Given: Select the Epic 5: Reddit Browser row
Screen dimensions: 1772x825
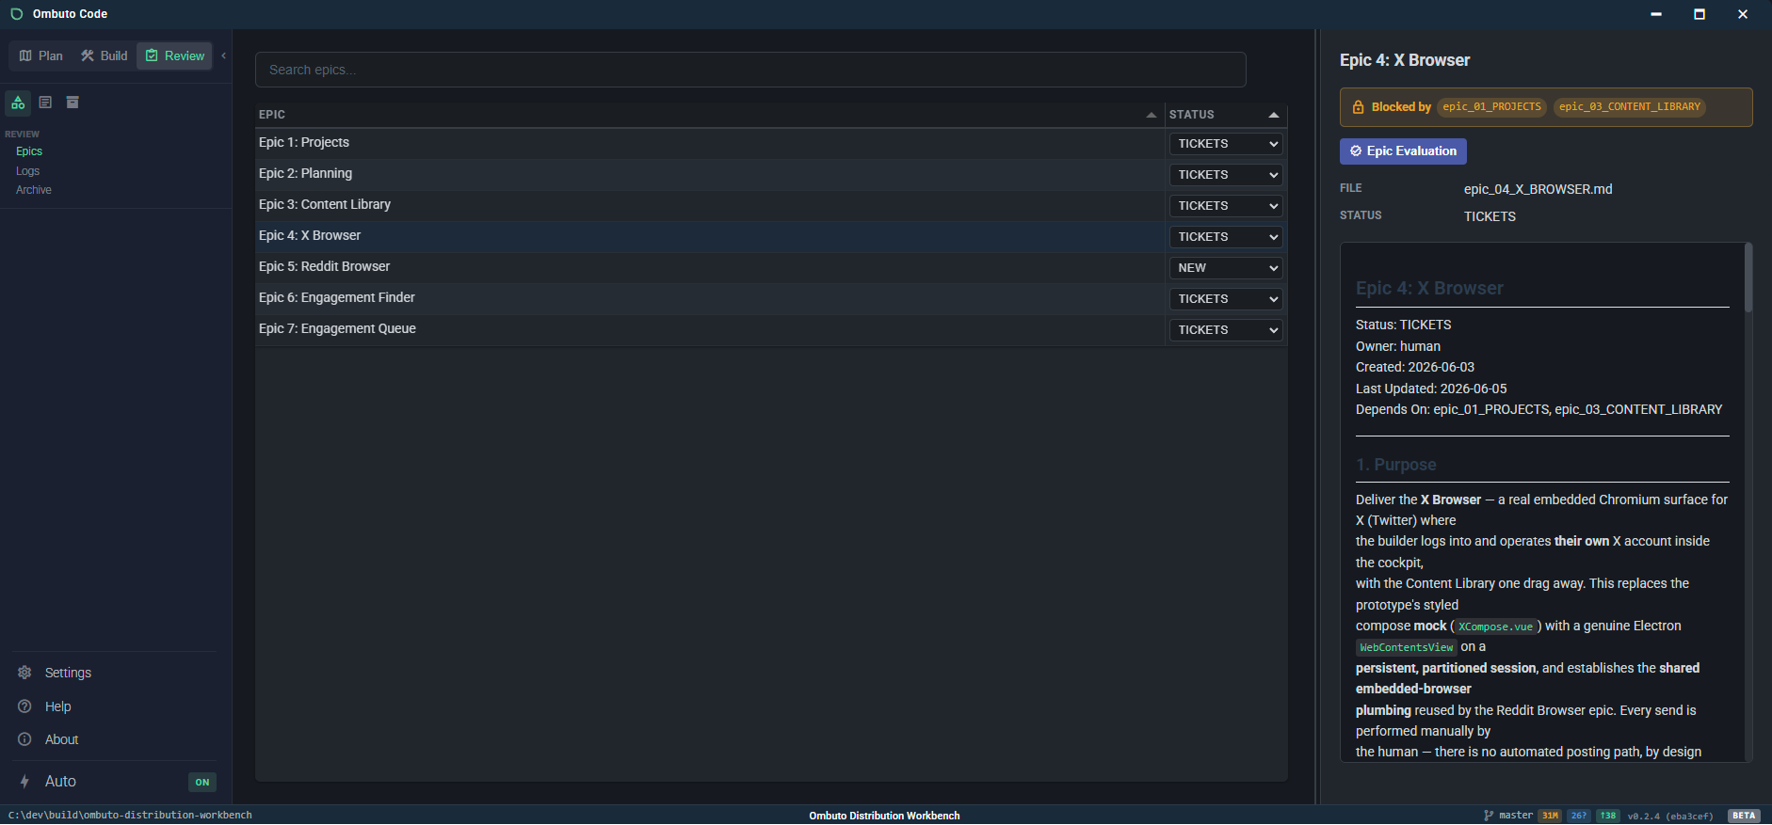Looking at the screenshot, I should [710, 267].
